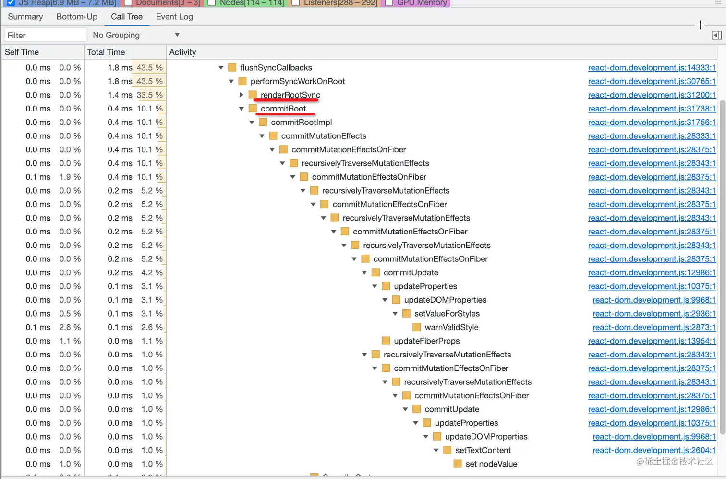726x479 pixels.
Task: Uncheck the JS Heap checkbox
Action: click(x=11, y=3)
